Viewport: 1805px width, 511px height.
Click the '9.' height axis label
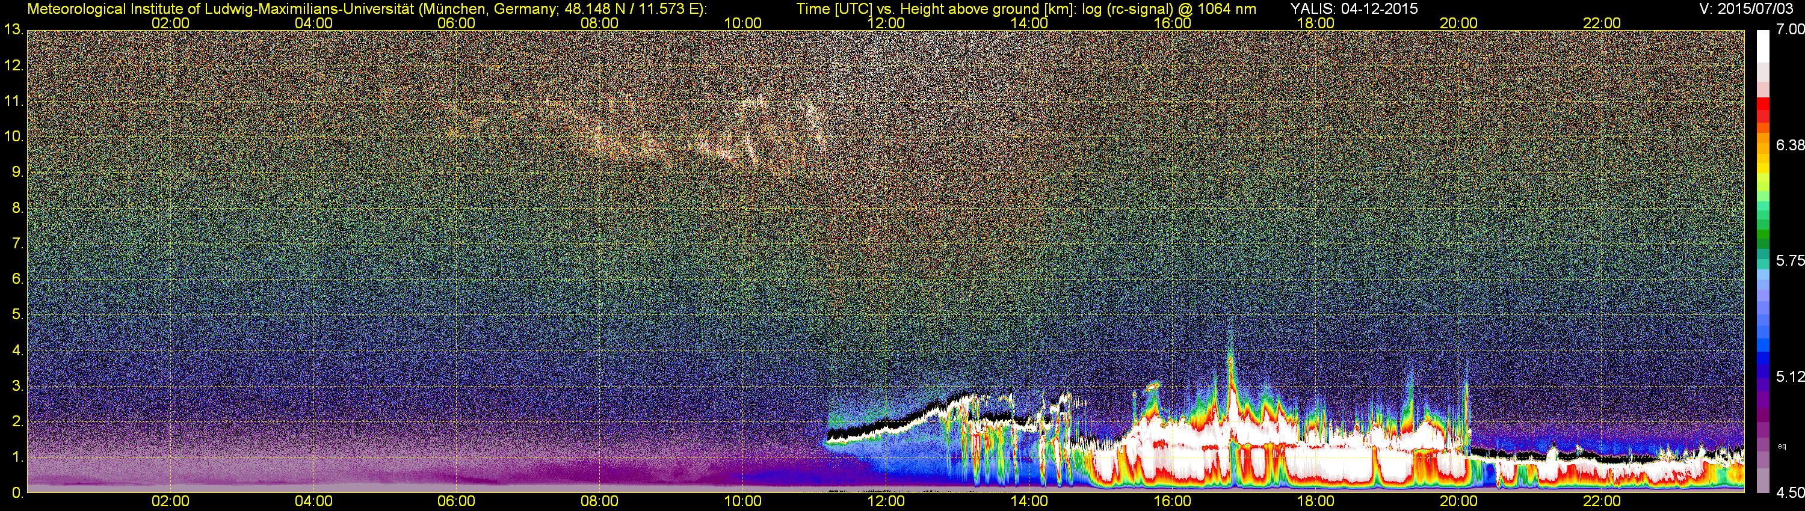(17, 172)
